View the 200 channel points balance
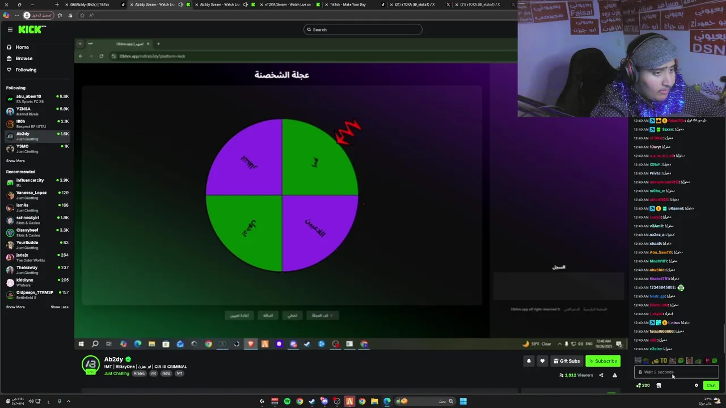726x408 pixels. [643, 385]
